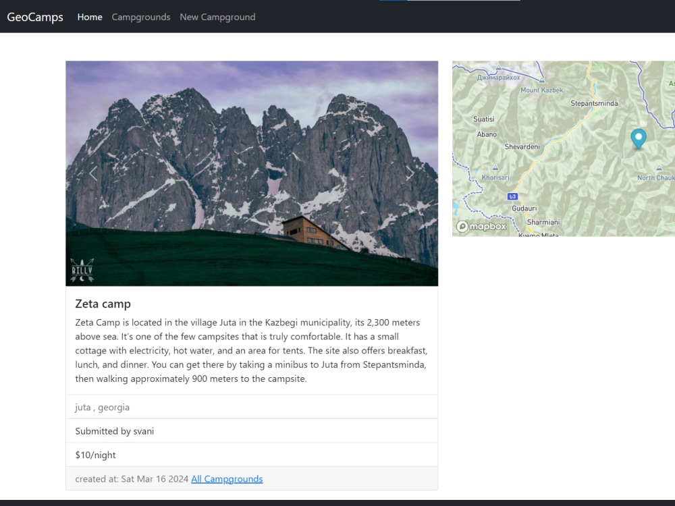
Task: Click the mountain campground photo
Action: [252, 173]
